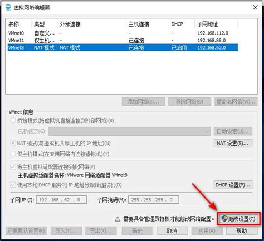Click inside the 子网掩码 field
The height and width of the screenshot is (241, 264).
click(154, 200)
